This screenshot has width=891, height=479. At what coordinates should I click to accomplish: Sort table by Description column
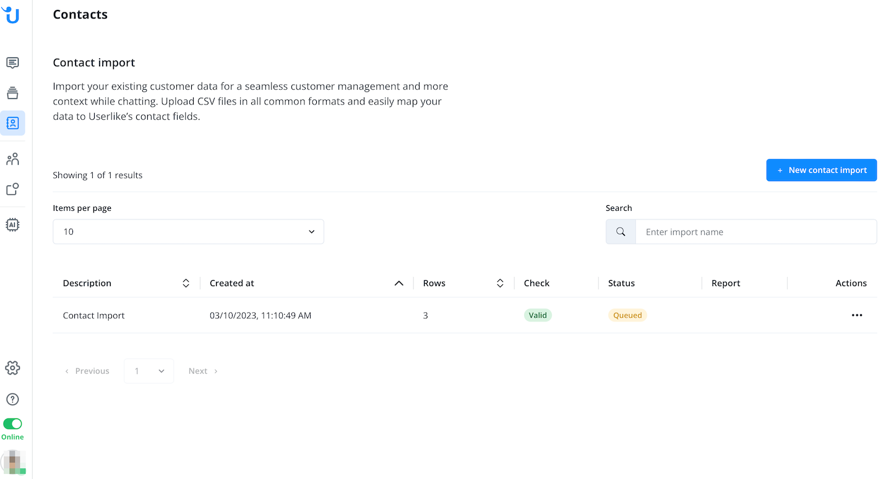pos(186,284)
